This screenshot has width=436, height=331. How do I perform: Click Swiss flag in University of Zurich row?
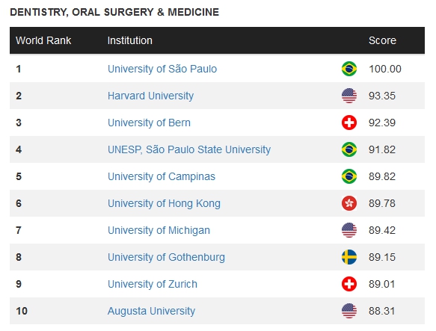click(349, 284)
